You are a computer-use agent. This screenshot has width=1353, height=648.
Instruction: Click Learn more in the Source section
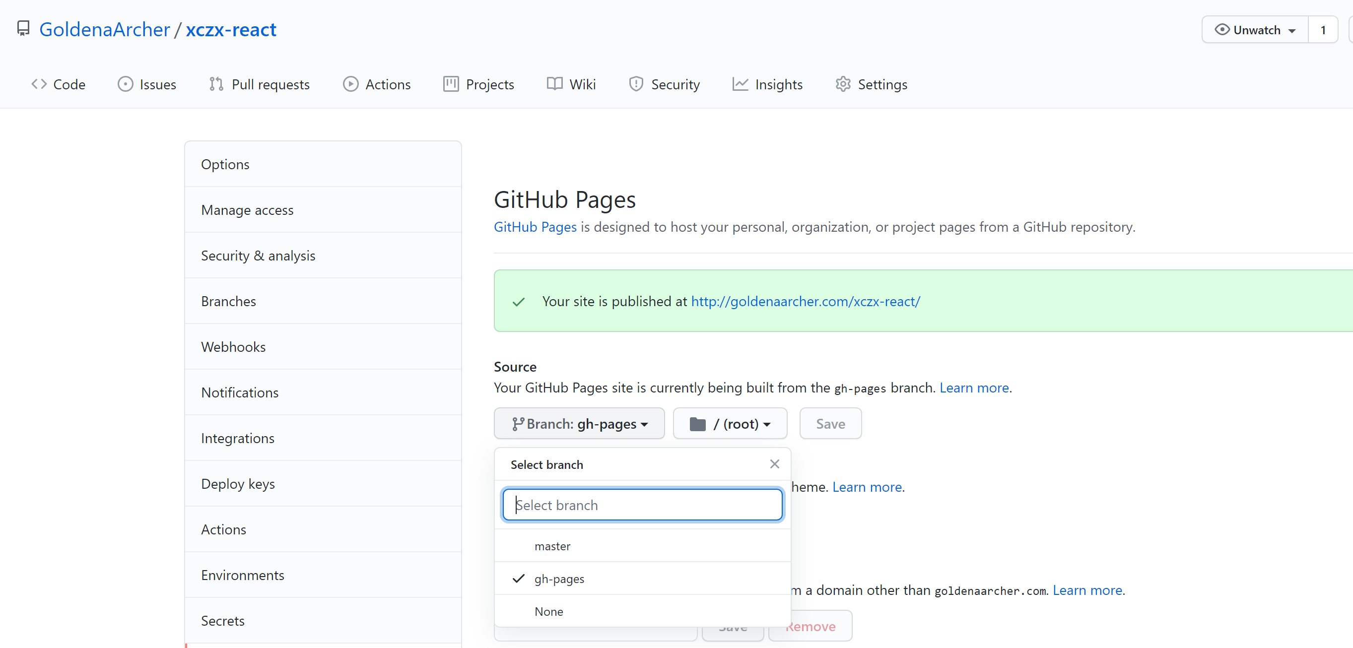(974, 387)
